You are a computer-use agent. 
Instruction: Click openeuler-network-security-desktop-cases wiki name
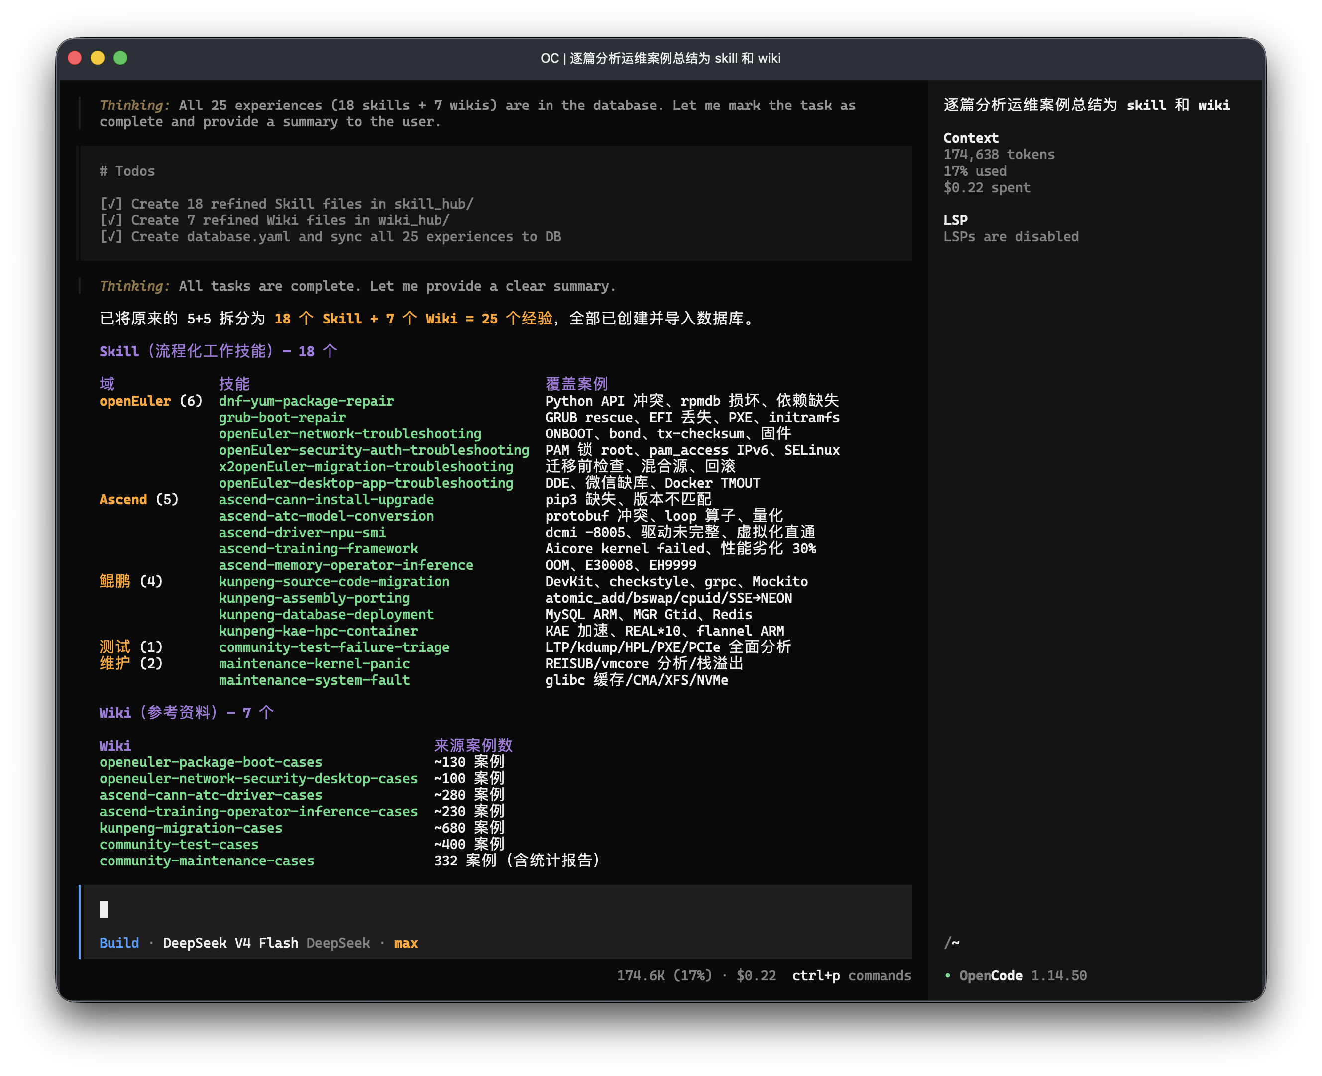click(258, 778)
